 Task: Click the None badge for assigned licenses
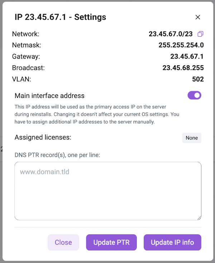pyautogui.click(x=192, y=138)
